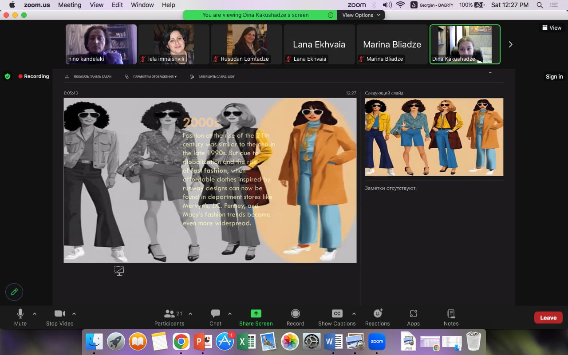Open the Meeting menu in menu bar
This screenshot has height=355, width=568.
pyautogui.click(x=70, y=5)
